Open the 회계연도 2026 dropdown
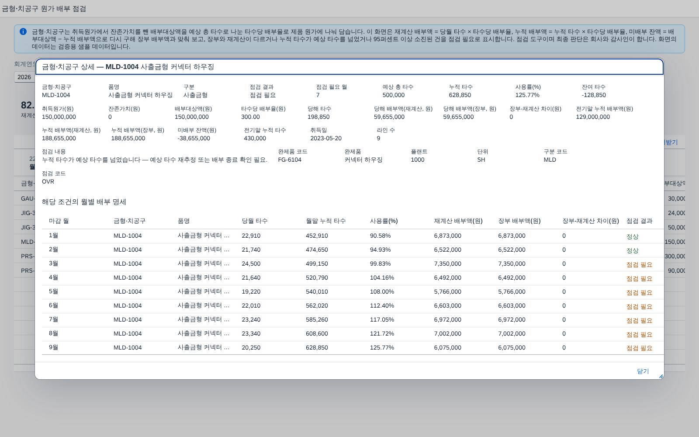 pyautogui.click(x=24, y=77)
